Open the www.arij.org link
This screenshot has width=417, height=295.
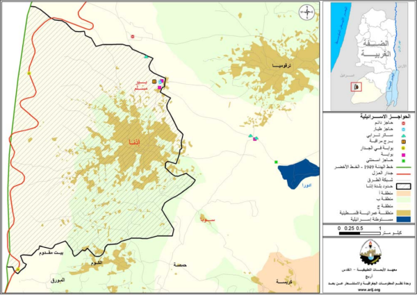(368, 291)
